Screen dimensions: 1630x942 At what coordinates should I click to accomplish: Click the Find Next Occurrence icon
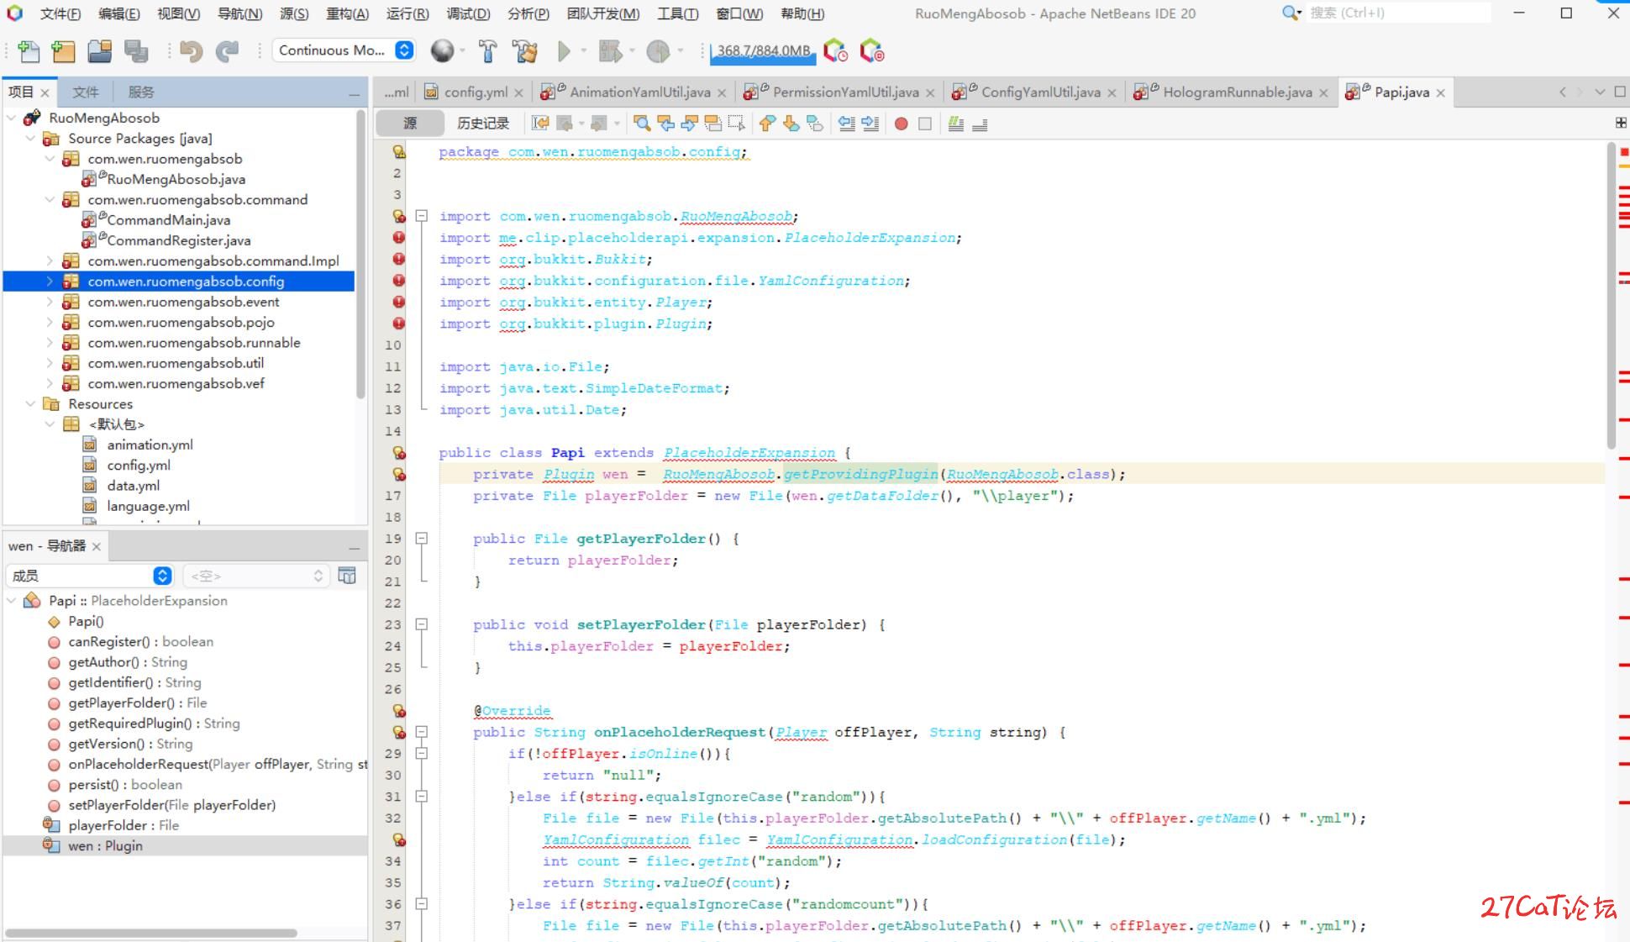tap(690, 124)
